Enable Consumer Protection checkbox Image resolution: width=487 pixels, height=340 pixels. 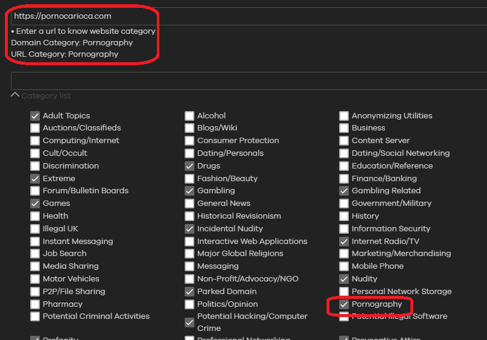click(189, 141)
